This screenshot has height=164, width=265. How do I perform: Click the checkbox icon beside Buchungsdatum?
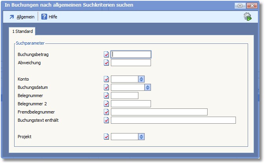pos(106,87)
